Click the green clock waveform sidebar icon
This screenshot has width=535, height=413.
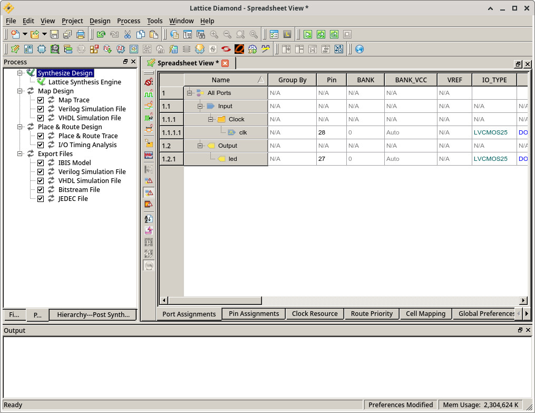pyautogui.click(x=149, y=94)
